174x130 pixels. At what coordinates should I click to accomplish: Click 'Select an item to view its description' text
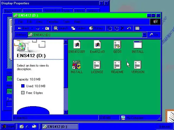pos(33,67)
